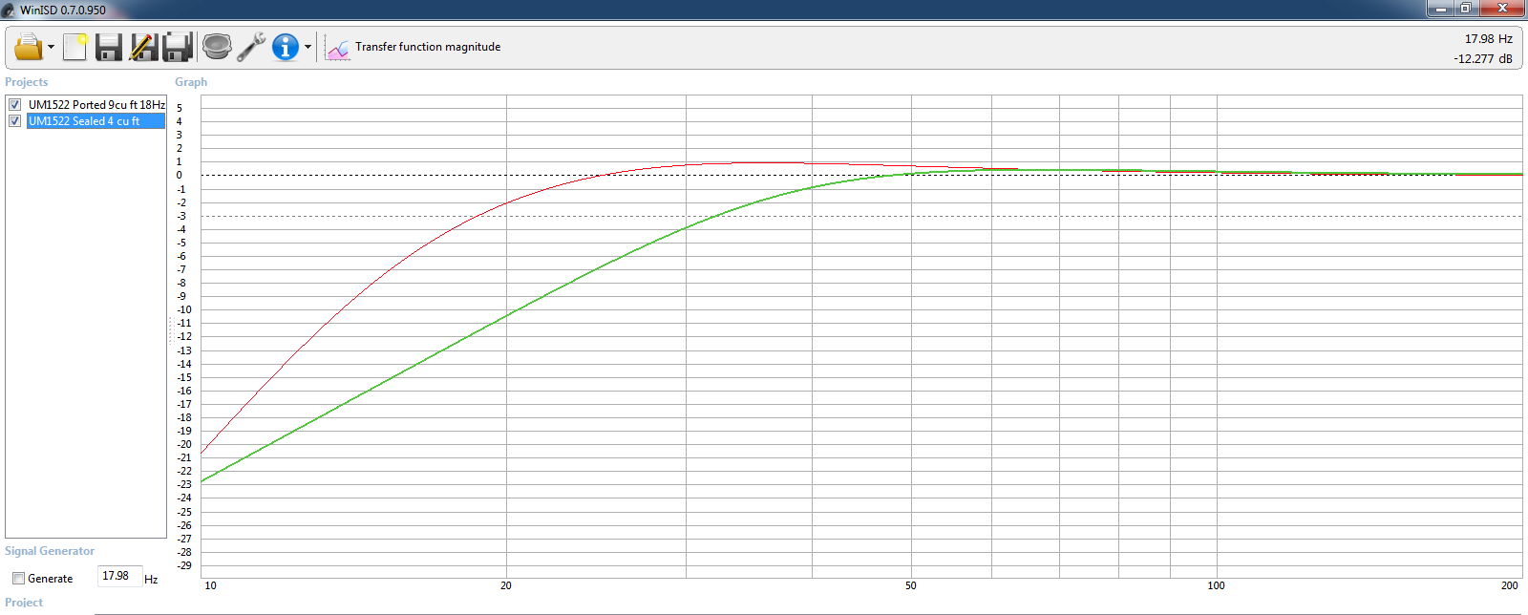The height and width of the screenshot is (615, 1528).
Task: Click the 17.98 Hz cursor readout
Action: coord(1488,39)
